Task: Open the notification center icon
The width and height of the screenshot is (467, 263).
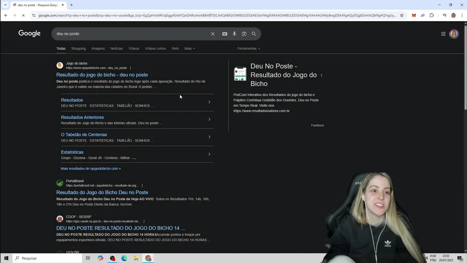Action: pos(460,258)
